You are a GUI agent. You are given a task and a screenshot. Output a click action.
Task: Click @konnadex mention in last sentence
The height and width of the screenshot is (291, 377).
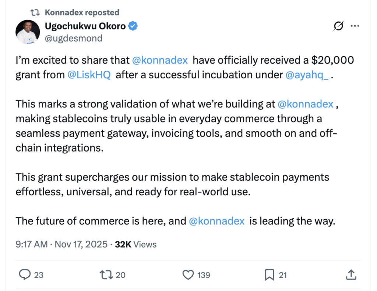point(216,221)
